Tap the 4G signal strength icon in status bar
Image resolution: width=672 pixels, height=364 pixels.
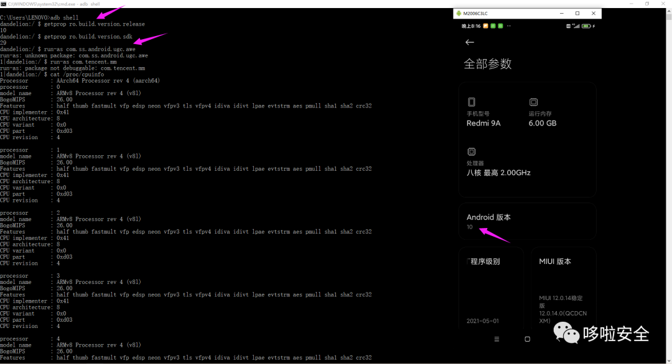click(x=576, y=26)
